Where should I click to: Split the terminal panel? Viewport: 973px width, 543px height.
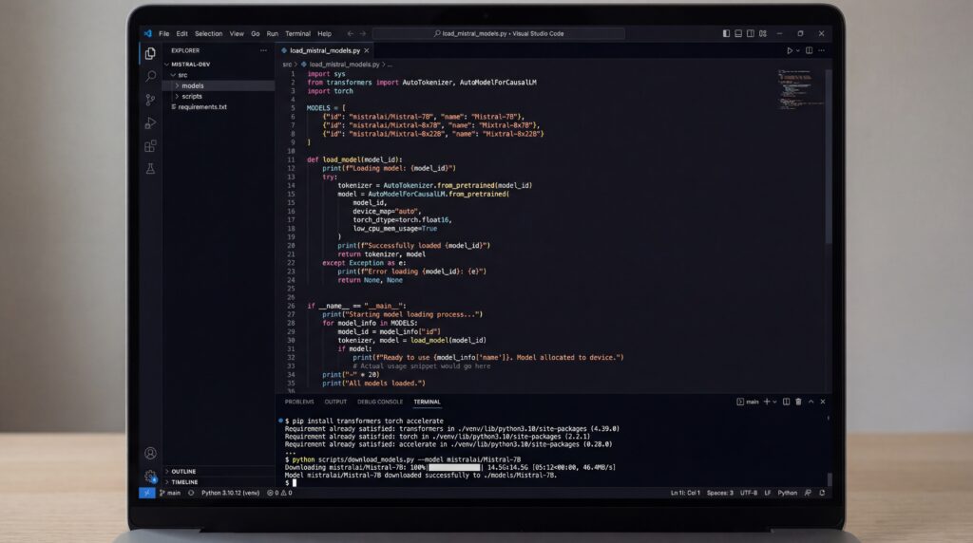786,402
